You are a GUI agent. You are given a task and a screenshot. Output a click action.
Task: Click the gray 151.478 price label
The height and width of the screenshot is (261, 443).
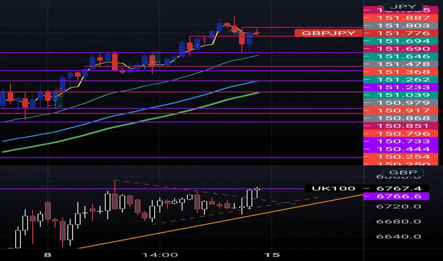pyautogui.click(x=401, y=64)
